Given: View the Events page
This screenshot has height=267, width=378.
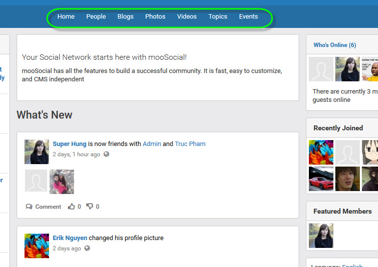Looking at the screenshot, I should (249, 17).
